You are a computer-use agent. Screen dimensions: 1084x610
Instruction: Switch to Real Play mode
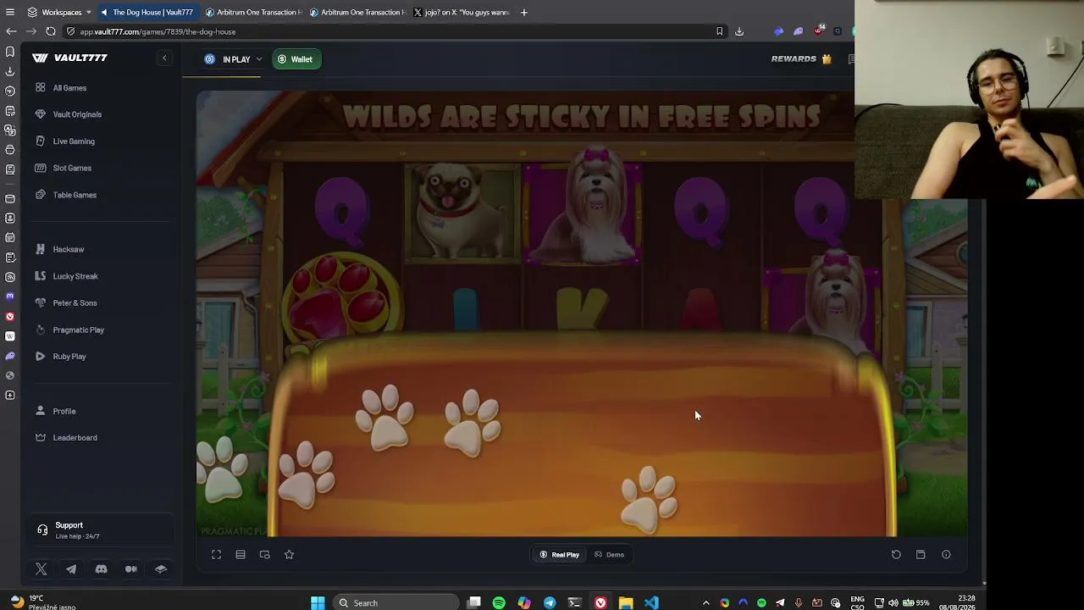tap(560, 555)
